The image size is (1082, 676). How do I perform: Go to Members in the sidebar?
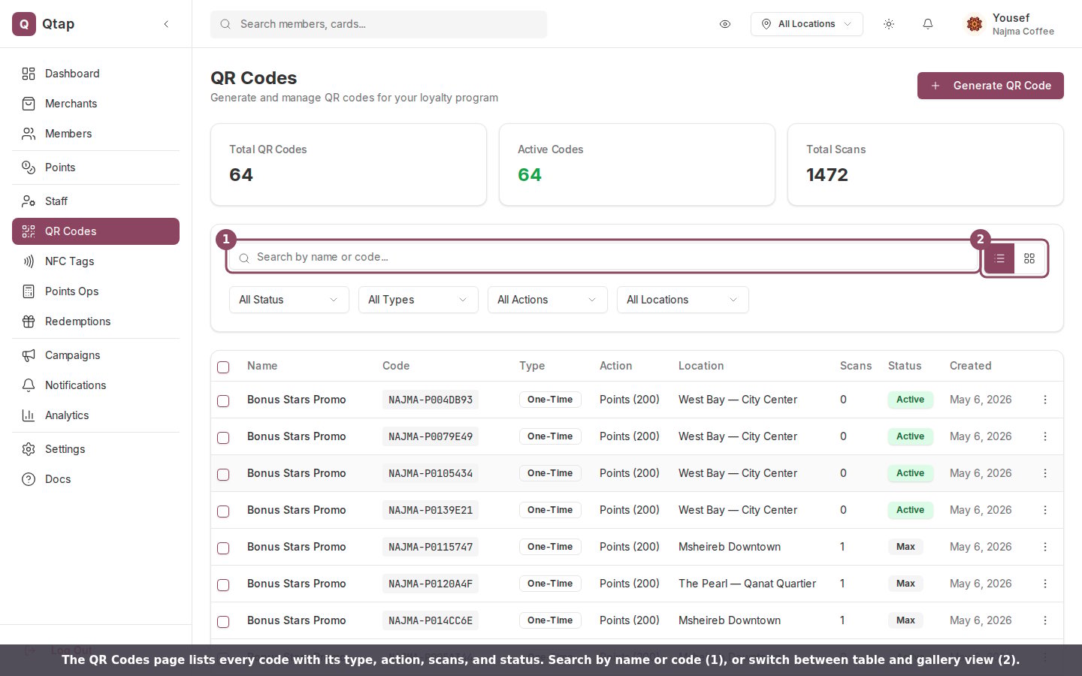click(x=95, y=134)
